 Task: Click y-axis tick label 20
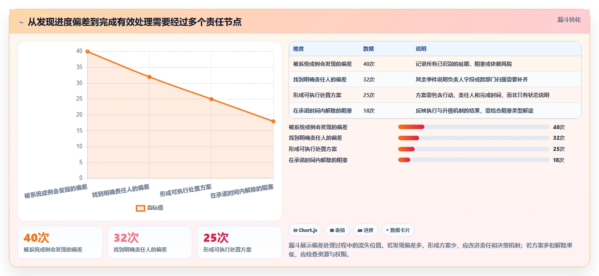coord(79,115)
